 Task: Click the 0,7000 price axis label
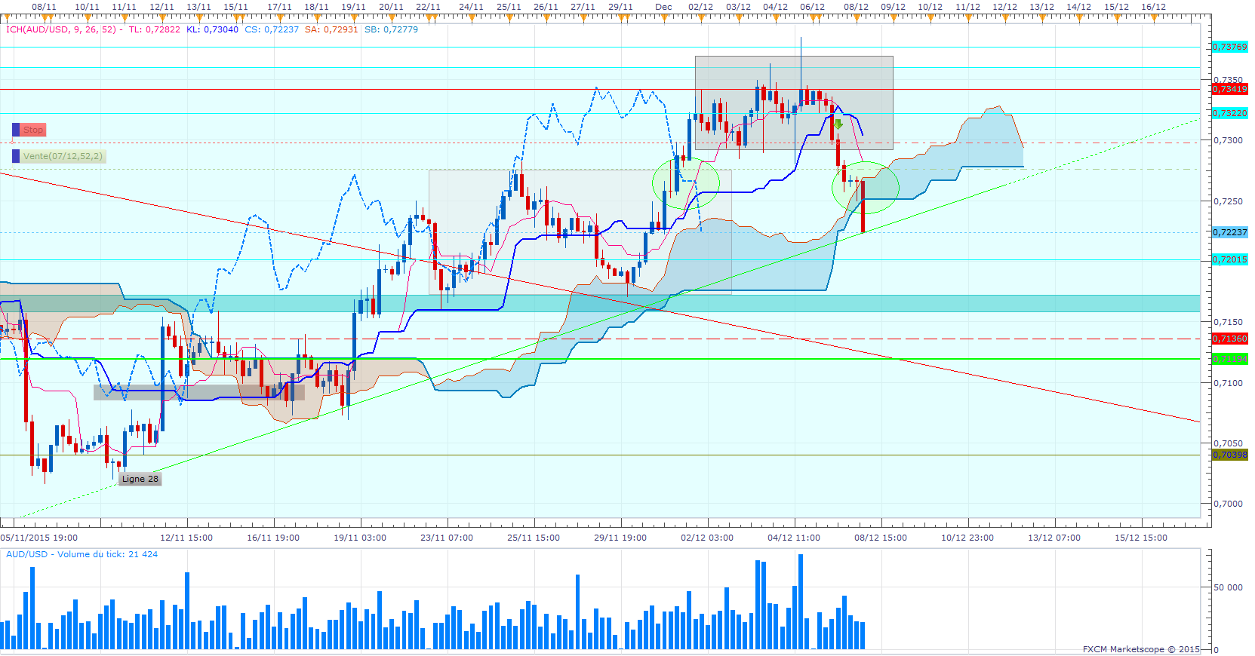click(1229, 504)
